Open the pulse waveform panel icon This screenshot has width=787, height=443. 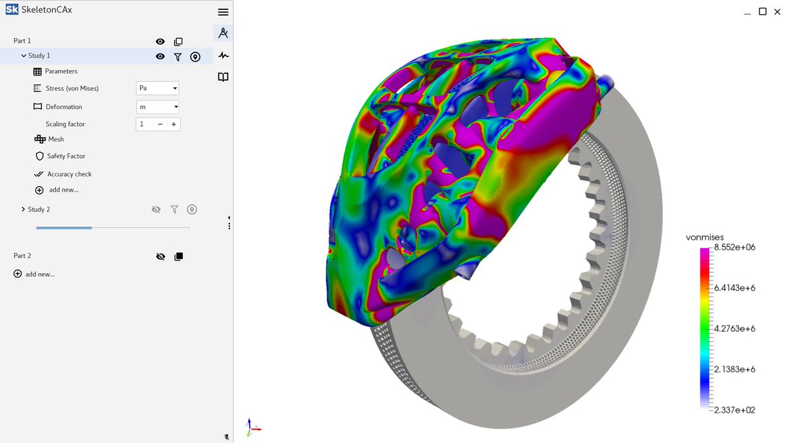click(x=223, y=55)
